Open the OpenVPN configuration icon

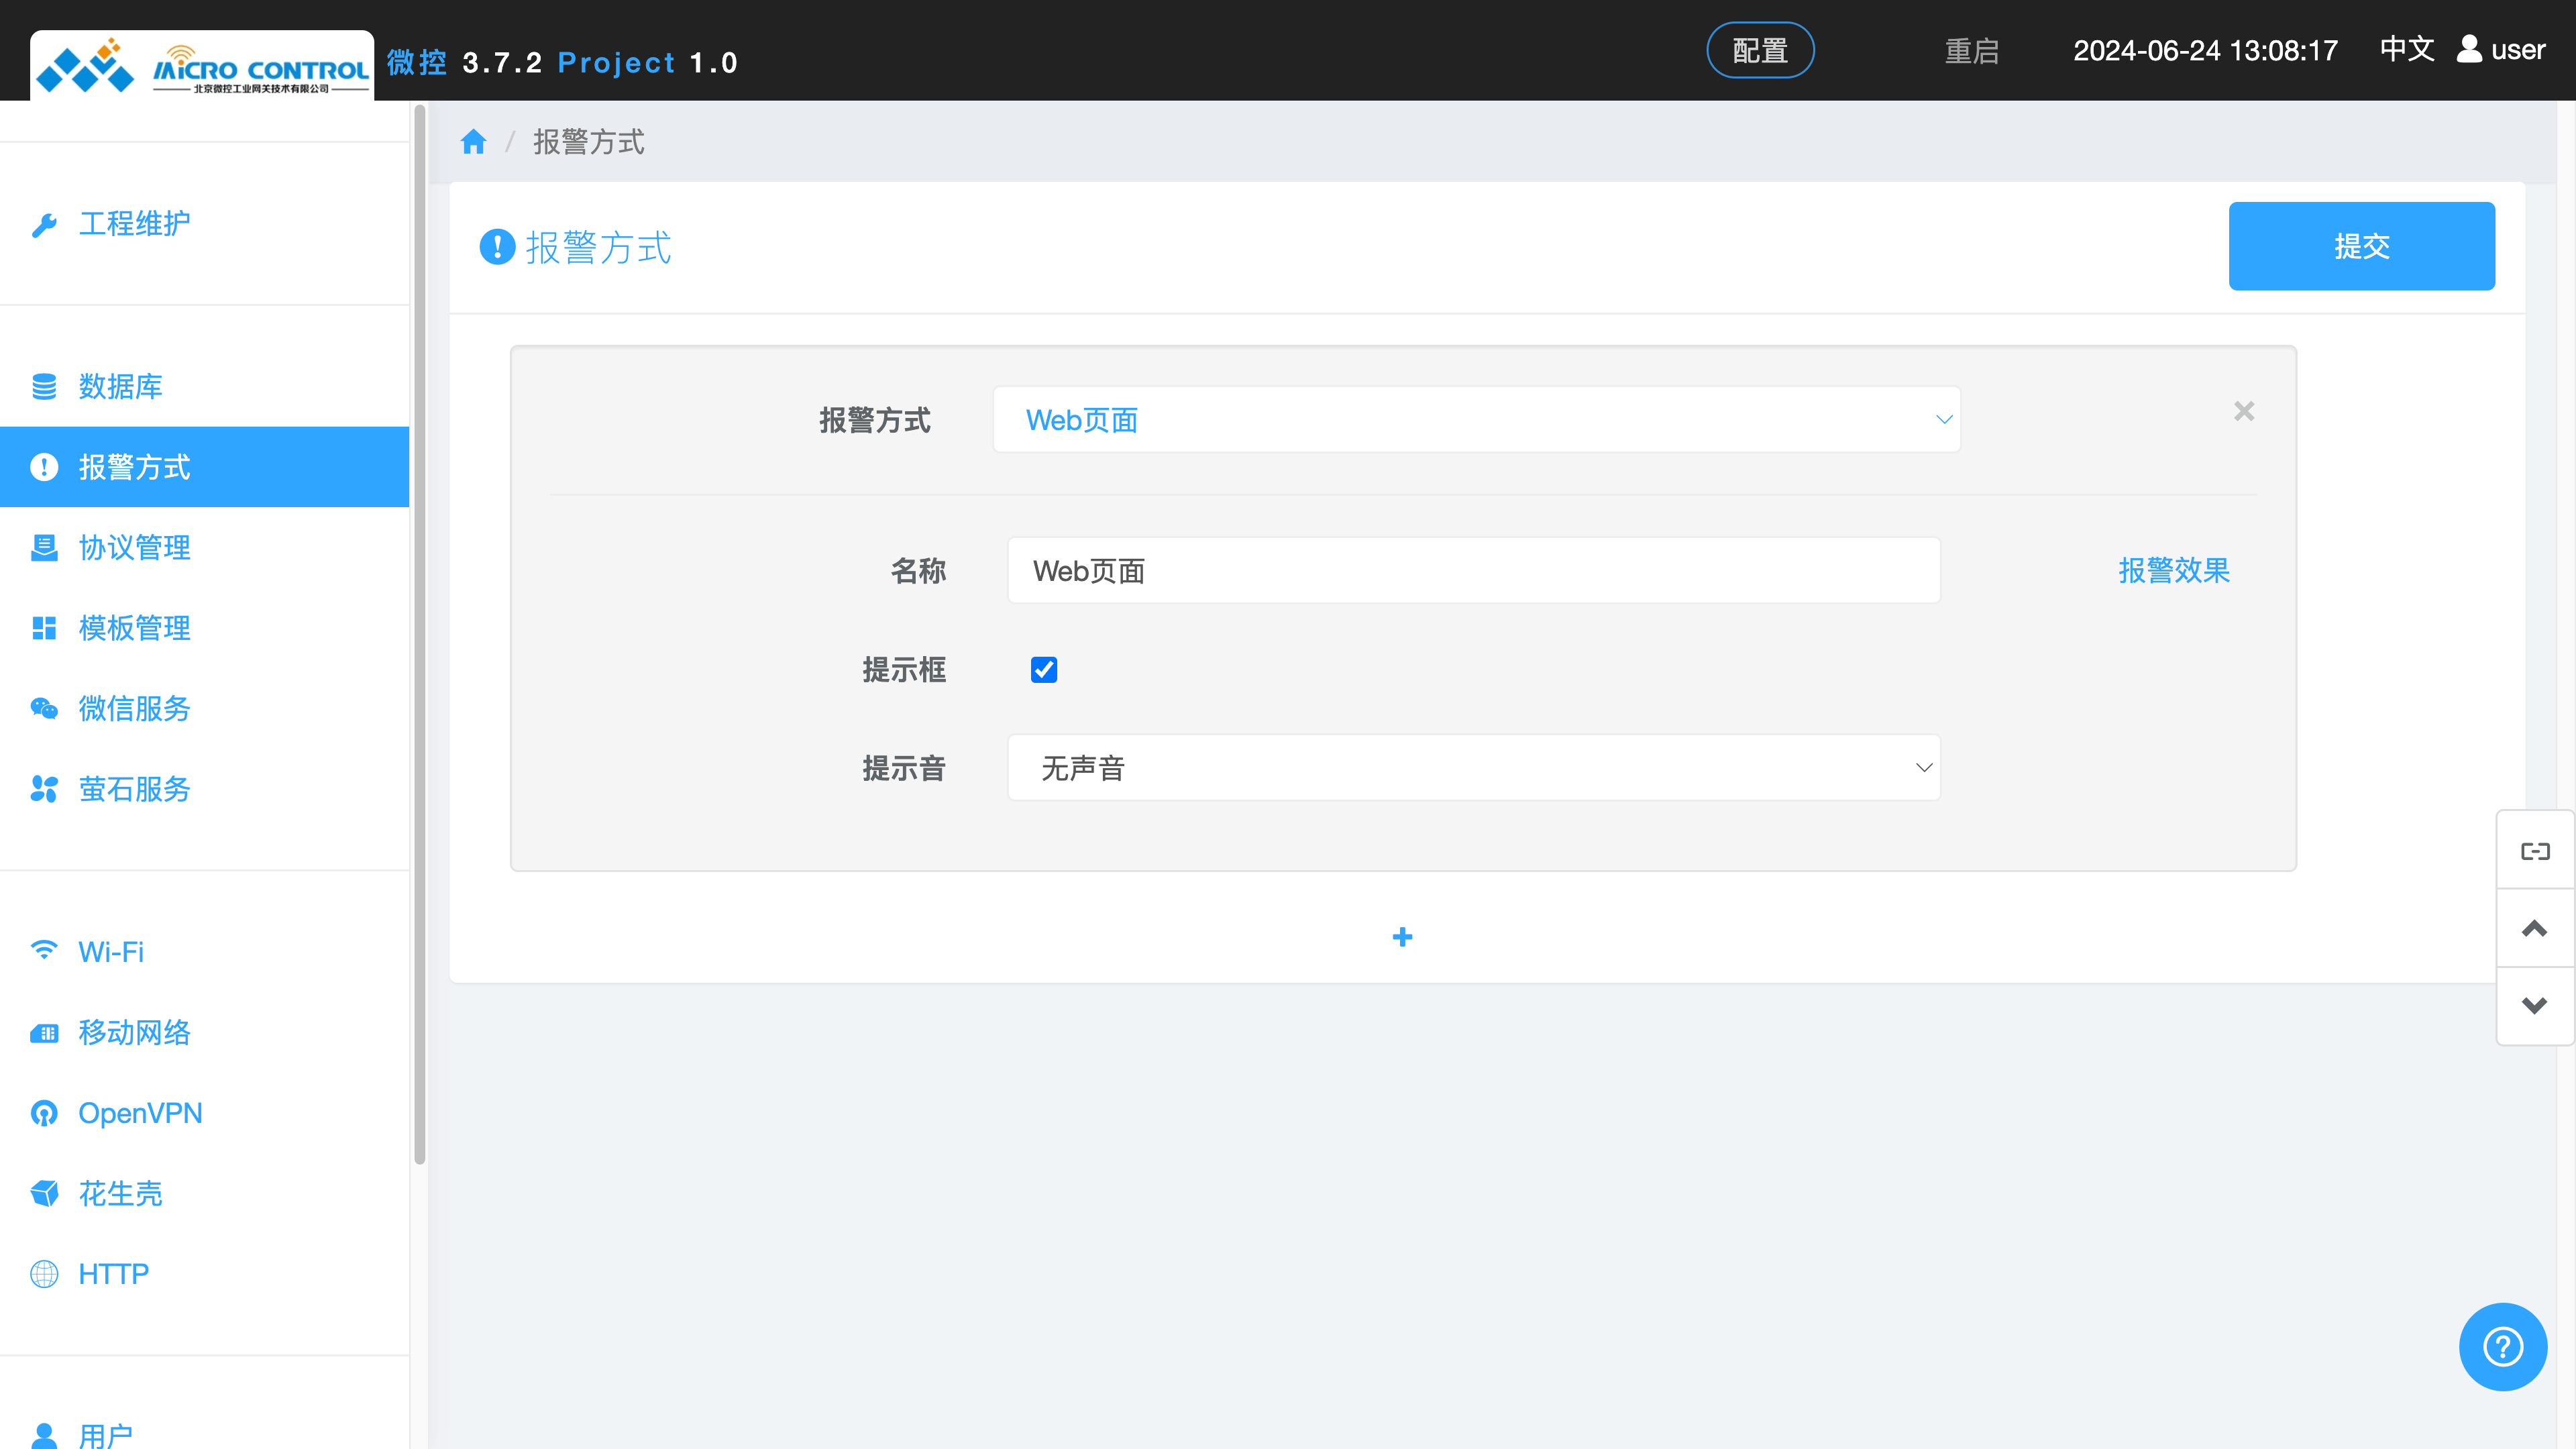point(44,1112)
